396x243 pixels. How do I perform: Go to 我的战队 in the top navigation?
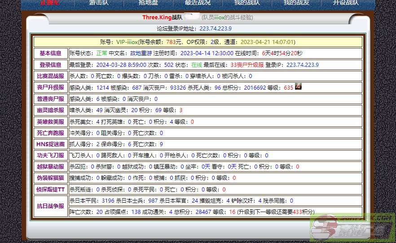pos(247,3)
